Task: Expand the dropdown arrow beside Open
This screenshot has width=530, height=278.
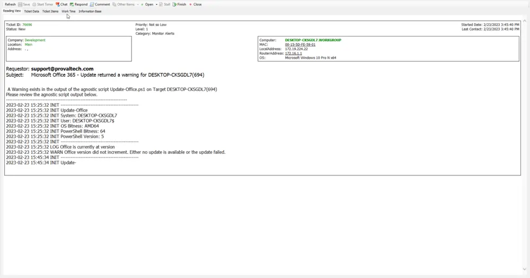Action: coord(156,4)
